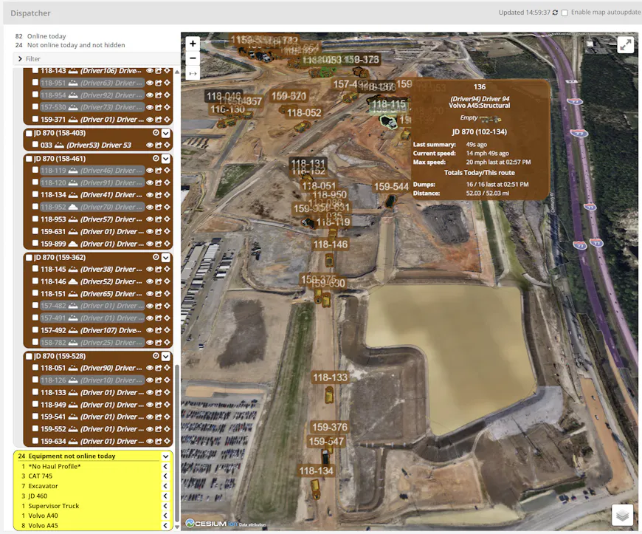642x534 pixels.
Task: Collapse Equipment not online today panel
Action: point(165,456)
